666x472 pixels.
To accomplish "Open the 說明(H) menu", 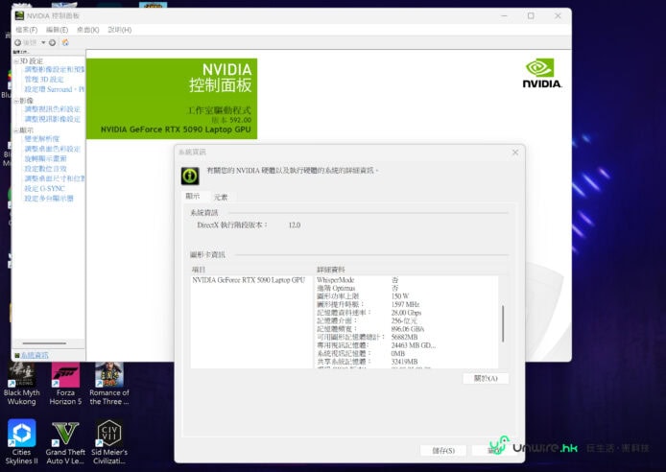I will (x=119, y=30).
